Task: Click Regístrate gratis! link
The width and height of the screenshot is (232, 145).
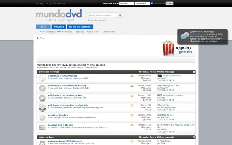Action: [x=111, y=4]
